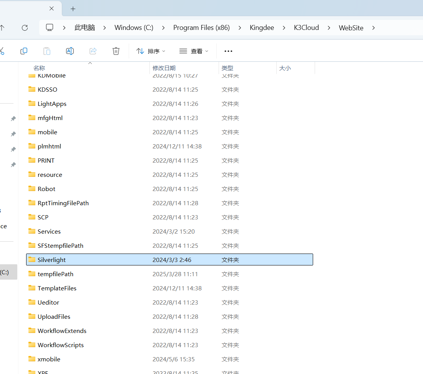
Task: Click 文件夹 type cell in Robot row
Action: (x=230, y=189)
